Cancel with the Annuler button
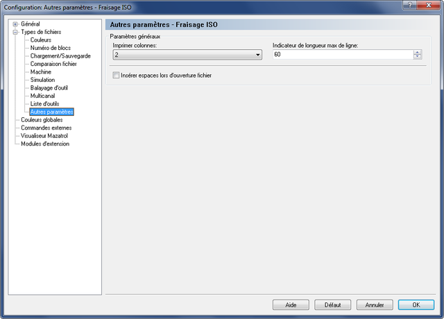Image resolution: width=444 pixels, height=319 pixels. pyautogui.click(x=375, y=305)
